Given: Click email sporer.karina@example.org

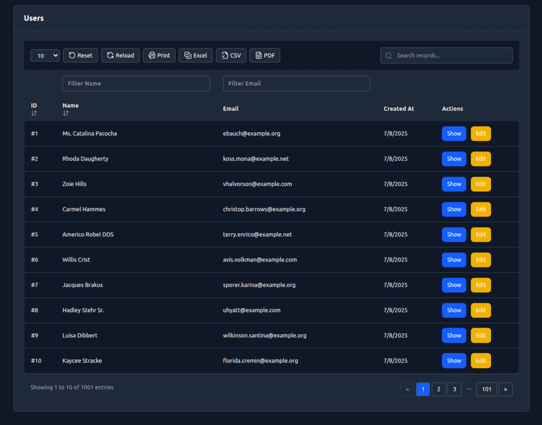Looking at the screenshot, I should [x=259, y=285].
